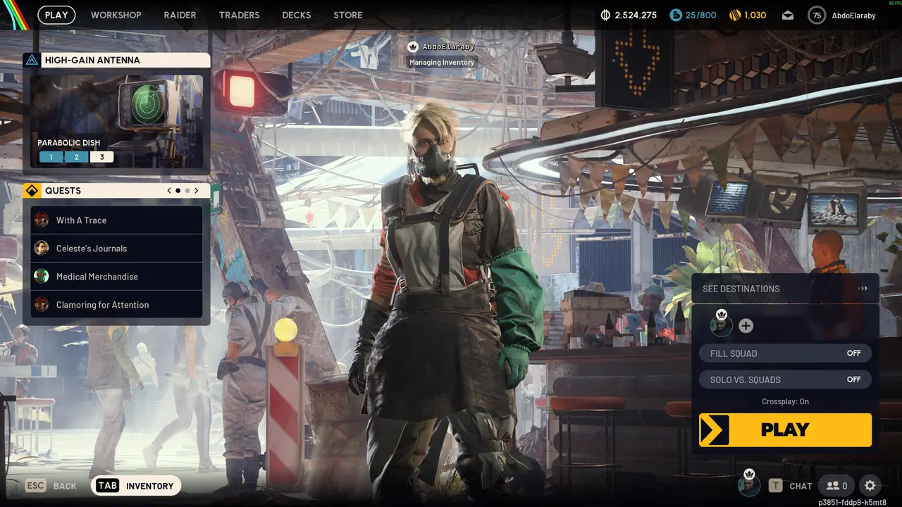Click the AbdoElaraby profile name in top bar
Image resolution: width=902 pixels, height=507 pixels.
click(x=854, y=15)
